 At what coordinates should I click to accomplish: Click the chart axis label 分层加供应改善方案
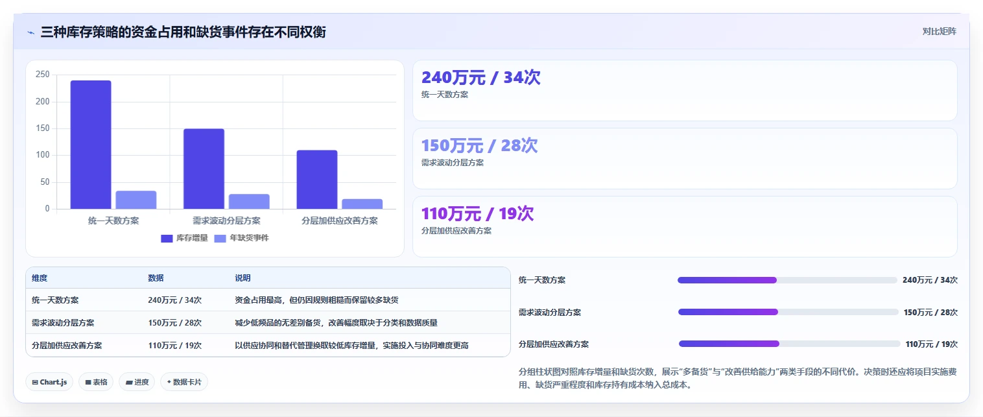click(340, 220)
